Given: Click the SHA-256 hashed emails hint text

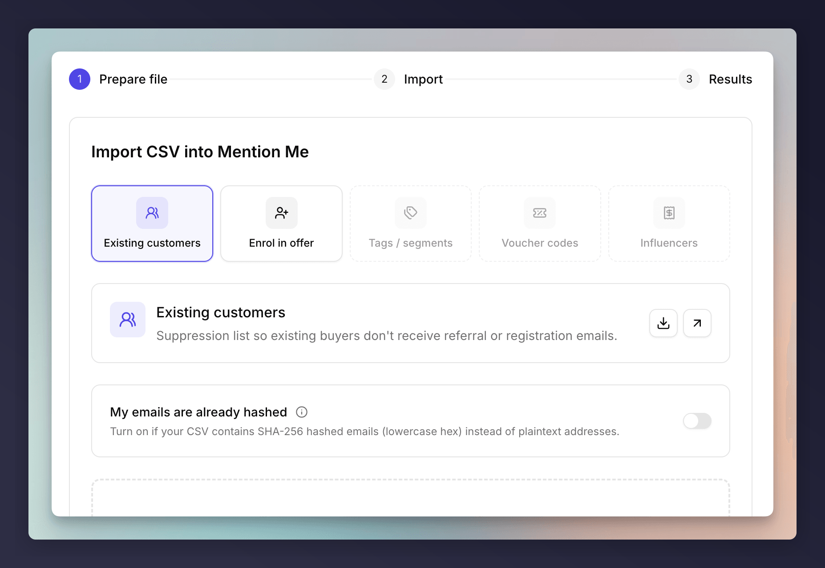Looking at the screenshot, I should [x=364, y=432].
